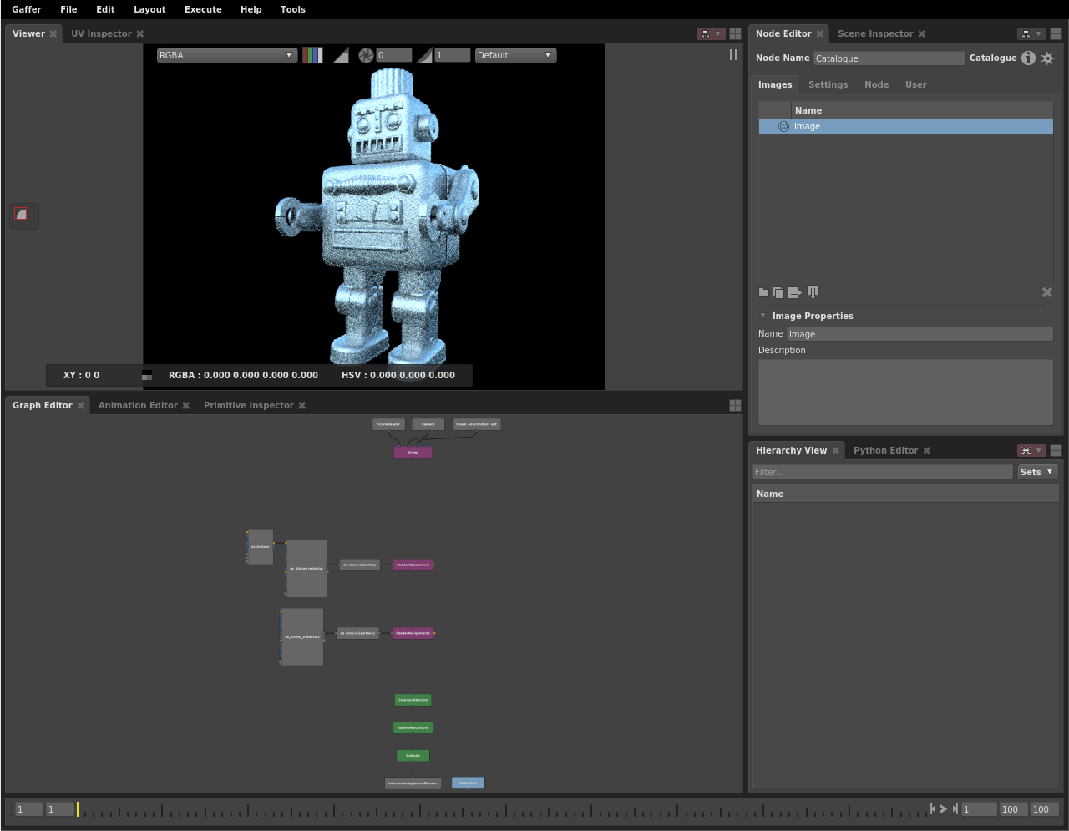Switch to the Scene Inspector tab

tap(875, 34)
